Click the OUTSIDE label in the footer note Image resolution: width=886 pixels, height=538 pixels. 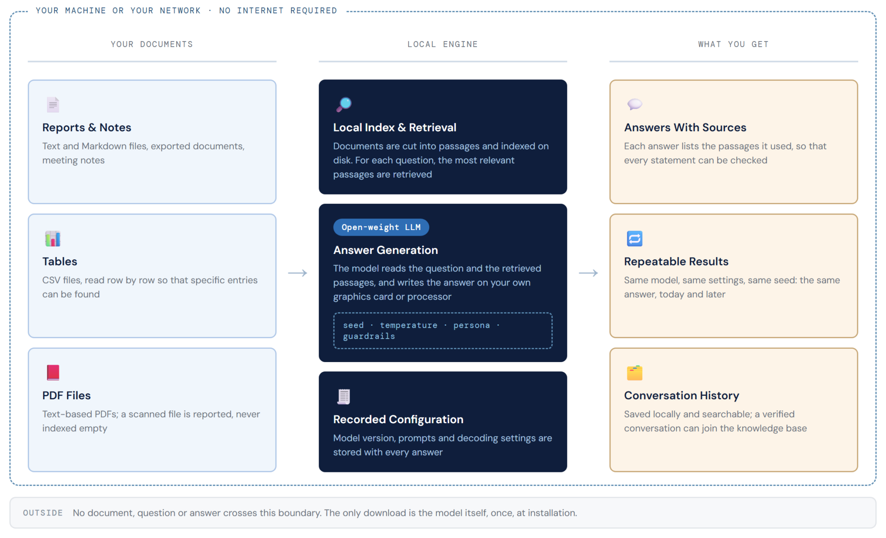coord(43,513)
